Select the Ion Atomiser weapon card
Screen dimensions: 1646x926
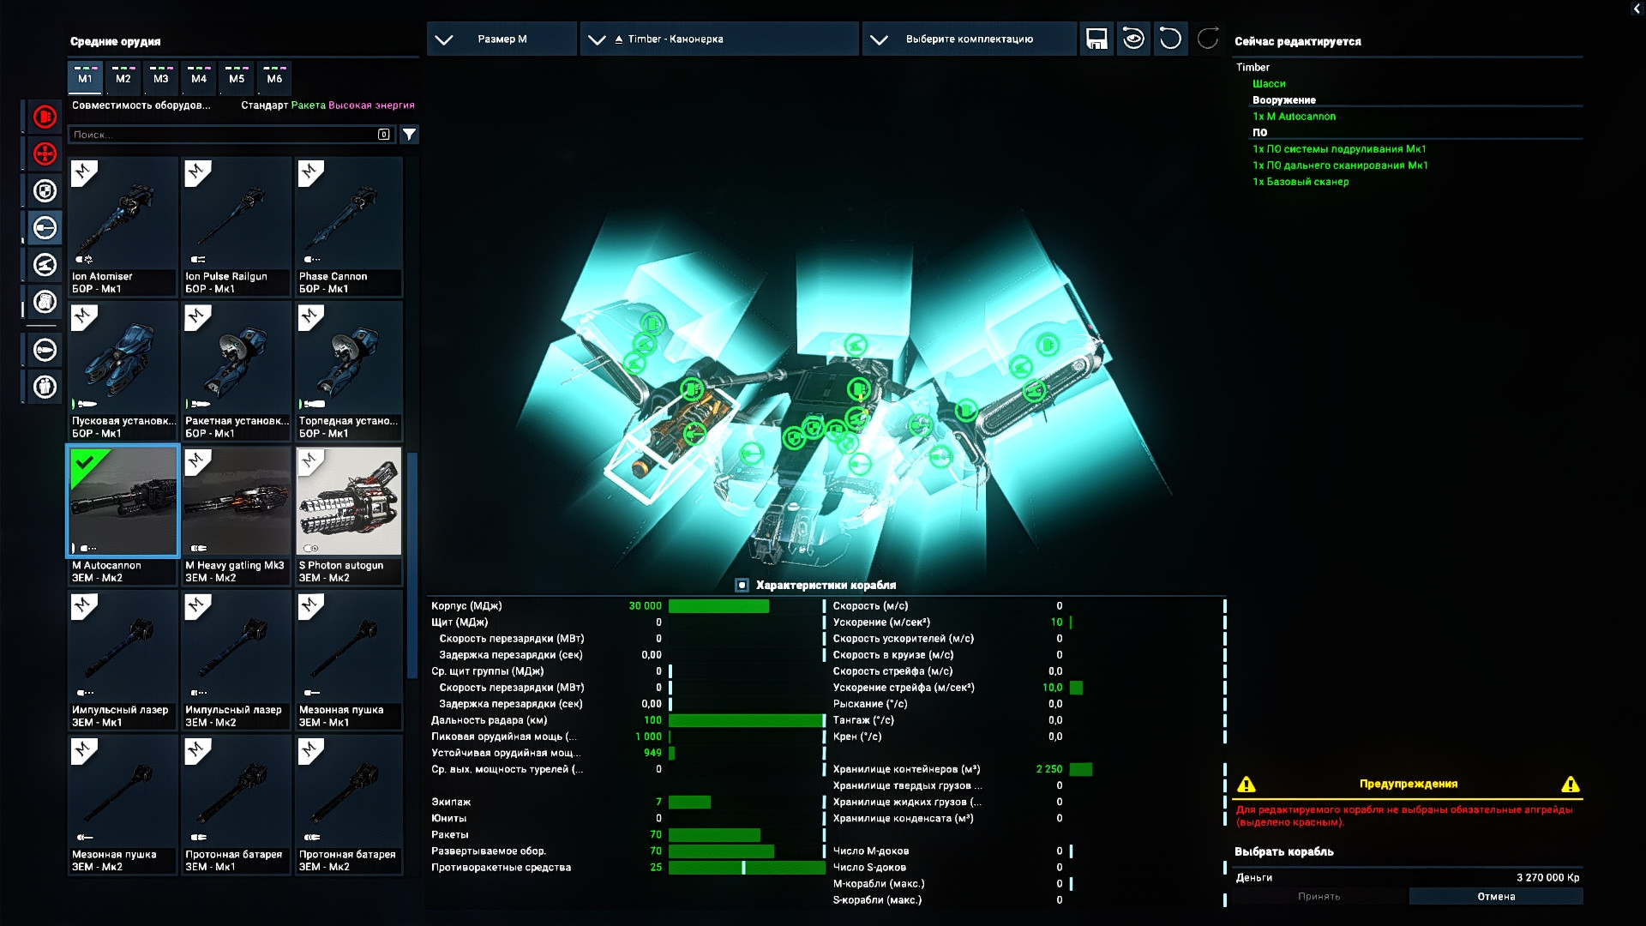[123, 227]
